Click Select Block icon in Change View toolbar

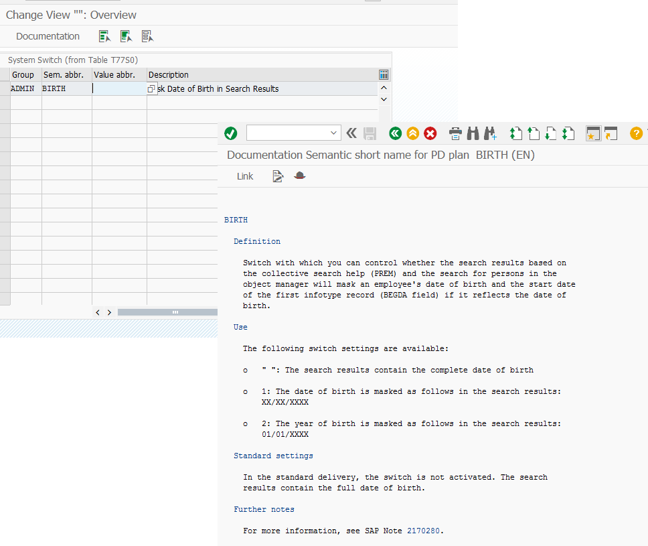[x=126, y=36]
